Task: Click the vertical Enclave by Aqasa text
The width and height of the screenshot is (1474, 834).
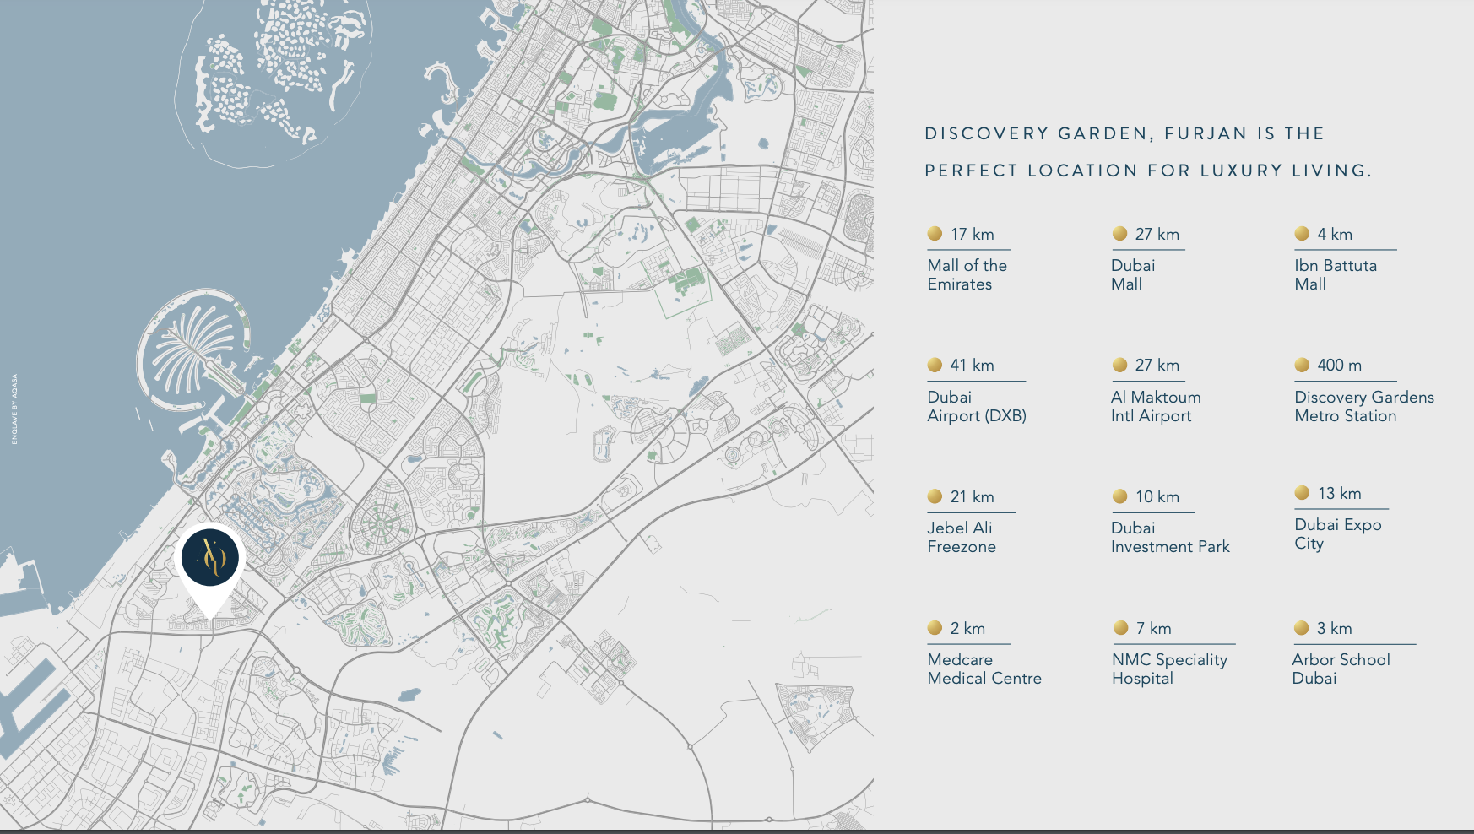Action: 14,409
